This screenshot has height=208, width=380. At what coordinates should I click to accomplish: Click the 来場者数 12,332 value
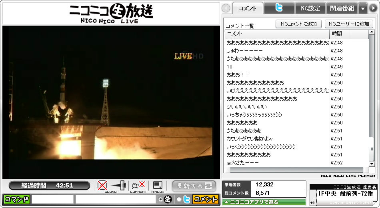coord(278,185)
